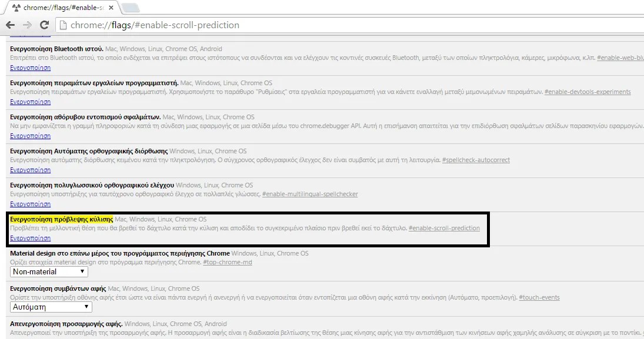The image size is (644, 339).
Task: Reload the chrome flags page
Action: click(44, 25)
